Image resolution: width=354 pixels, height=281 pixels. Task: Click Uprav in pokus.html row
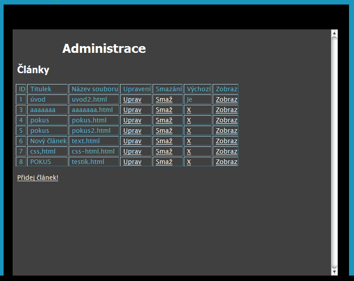(x=132, y=120)
